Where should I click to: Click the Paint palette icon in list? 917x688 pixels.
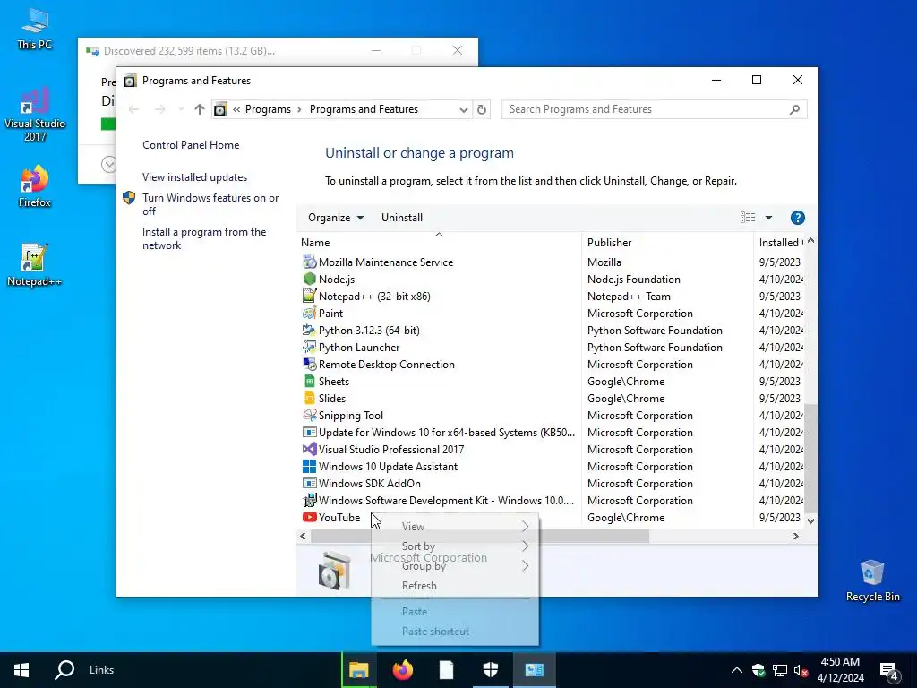pos(309,313)
